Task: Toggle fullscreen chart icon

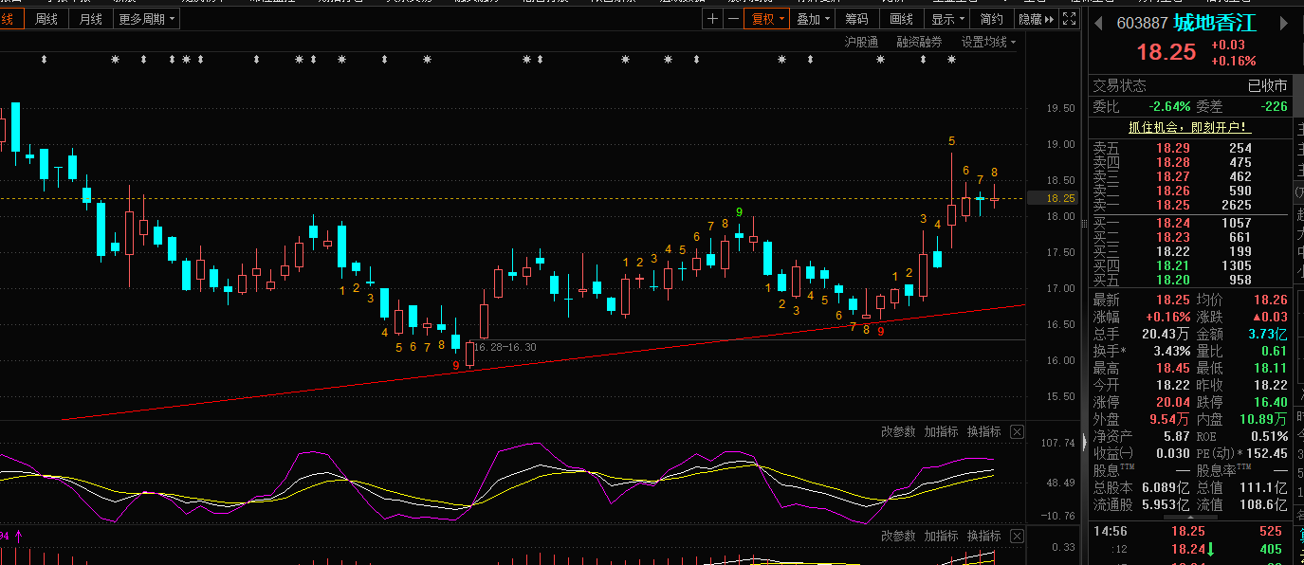Action: point(1070,19)
